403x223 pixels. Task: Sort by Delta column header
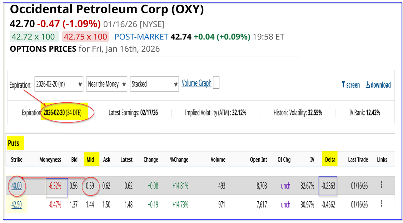point(330,160)
